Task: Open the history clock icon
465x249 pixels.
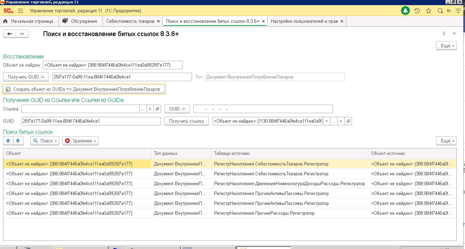Action: (417, 11)
